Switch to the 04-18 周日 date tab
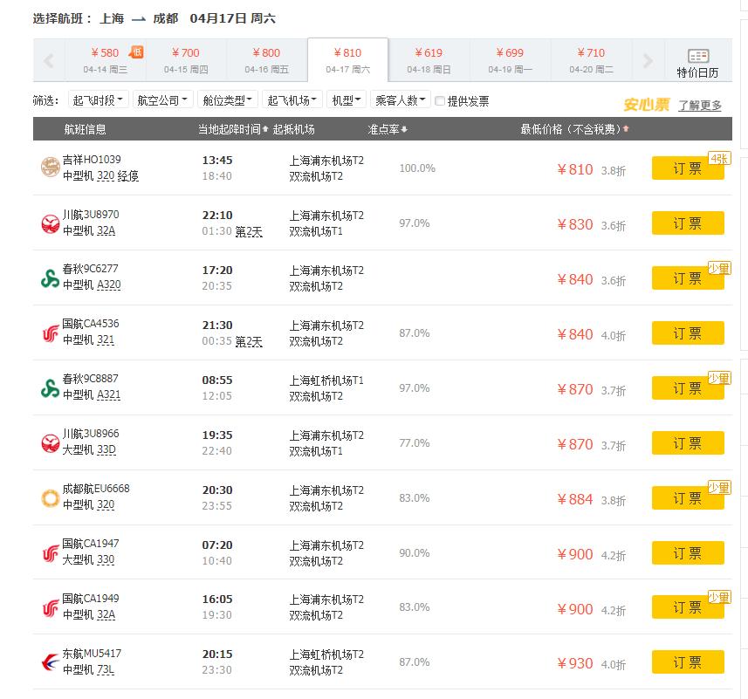The image size is (748, 699). coord(428,59)
